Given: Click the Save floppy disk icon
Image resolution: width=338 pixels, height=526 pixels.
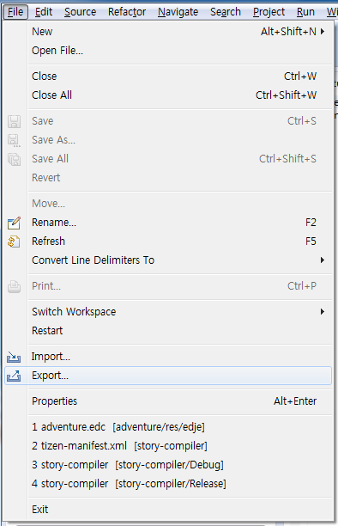Looking at the screenshot, I should tap(14, 121).
